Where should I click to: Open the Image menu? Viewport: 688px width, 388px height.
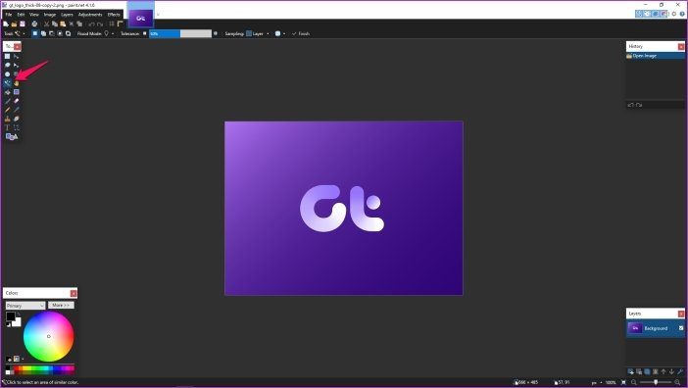point(50,15)
